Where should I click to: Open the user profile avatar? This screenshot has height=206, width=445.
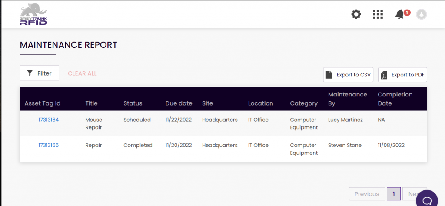coord(422,14)
